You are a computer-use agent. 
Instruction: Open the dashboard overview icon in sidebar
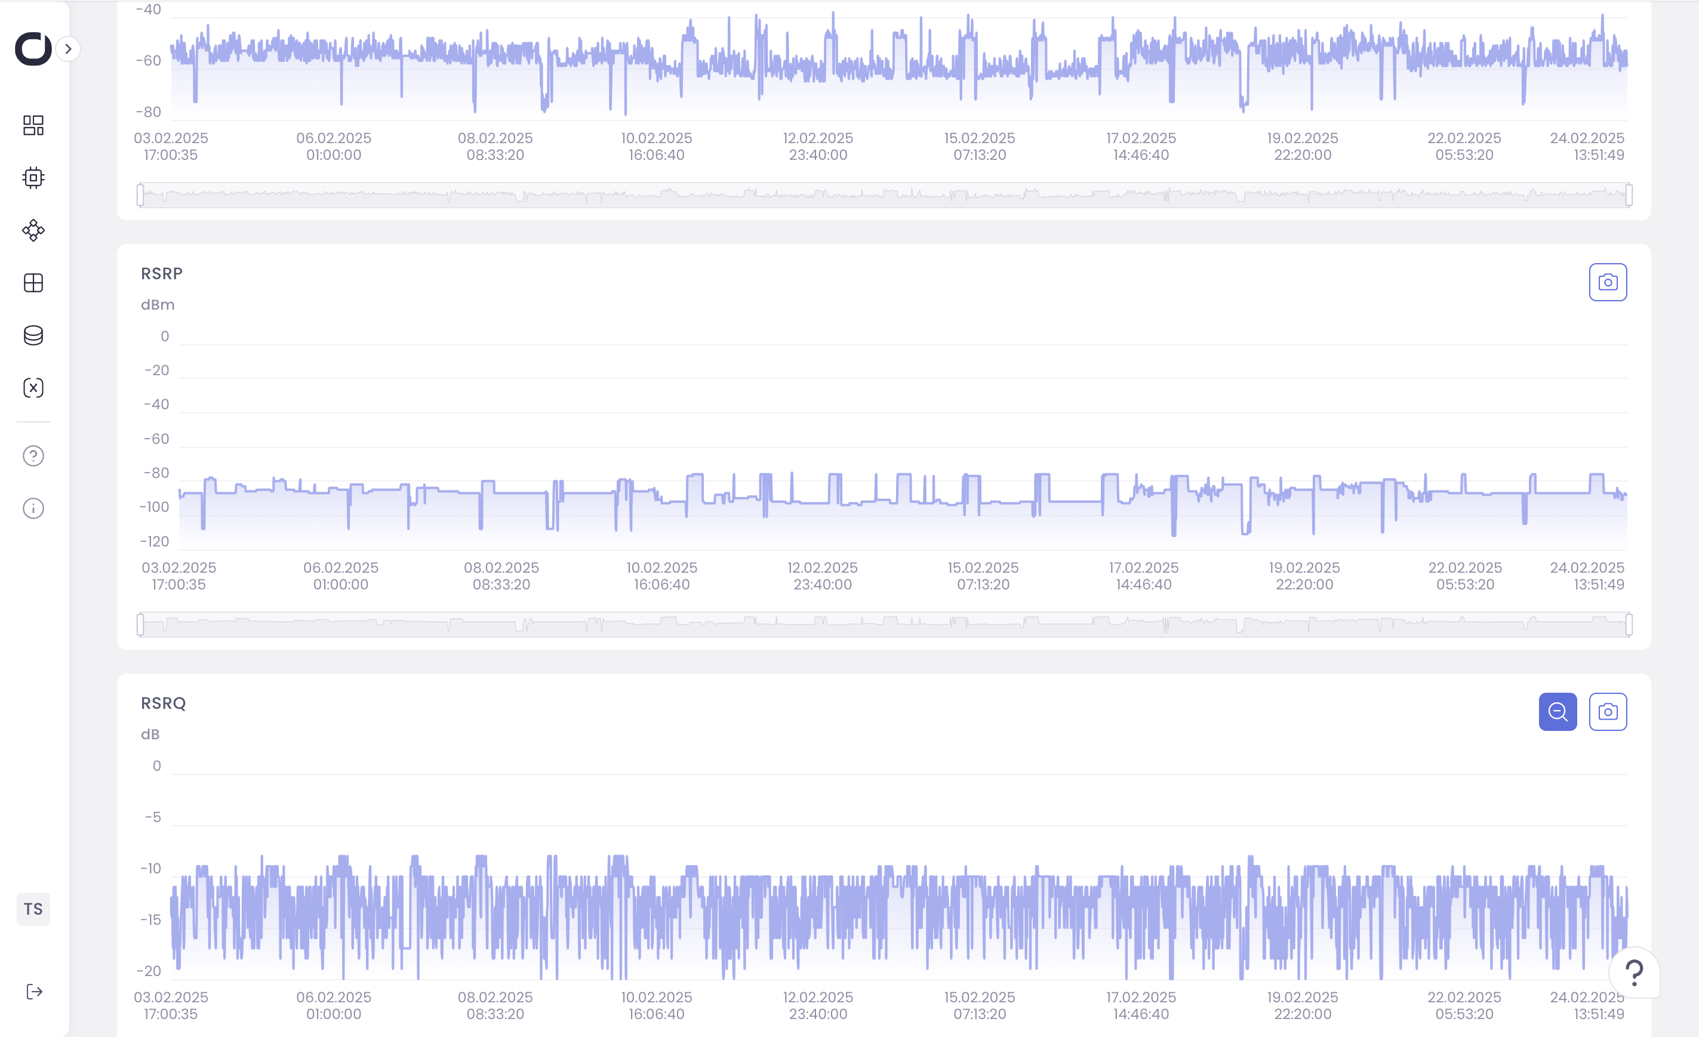pos(32,125)
